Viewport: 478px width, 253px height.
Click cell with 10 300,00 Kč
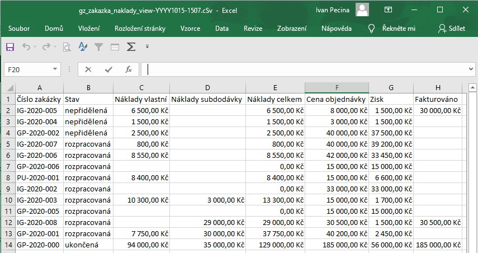pos(141,200)
